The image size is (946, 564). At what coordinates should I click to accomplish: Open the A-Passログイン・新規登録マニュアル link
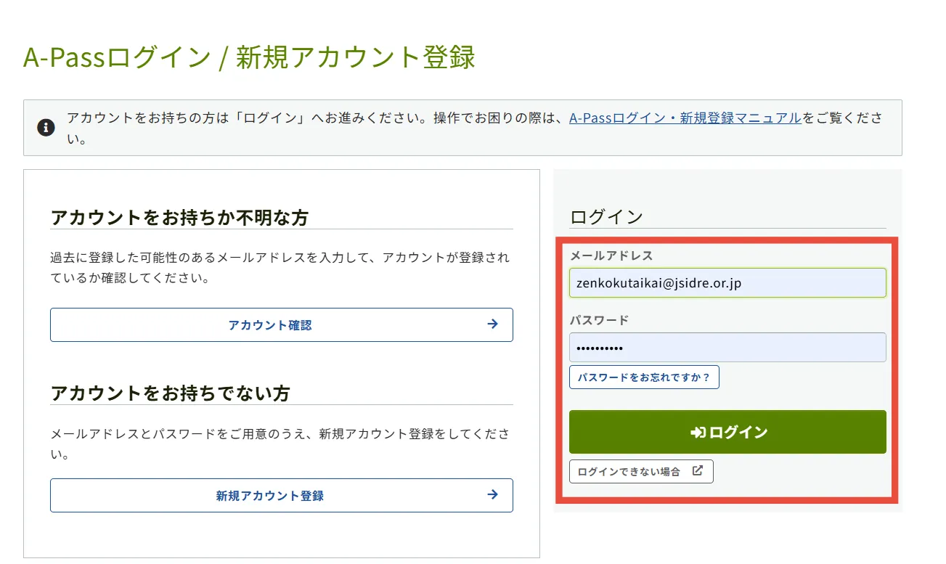[685, 118]
